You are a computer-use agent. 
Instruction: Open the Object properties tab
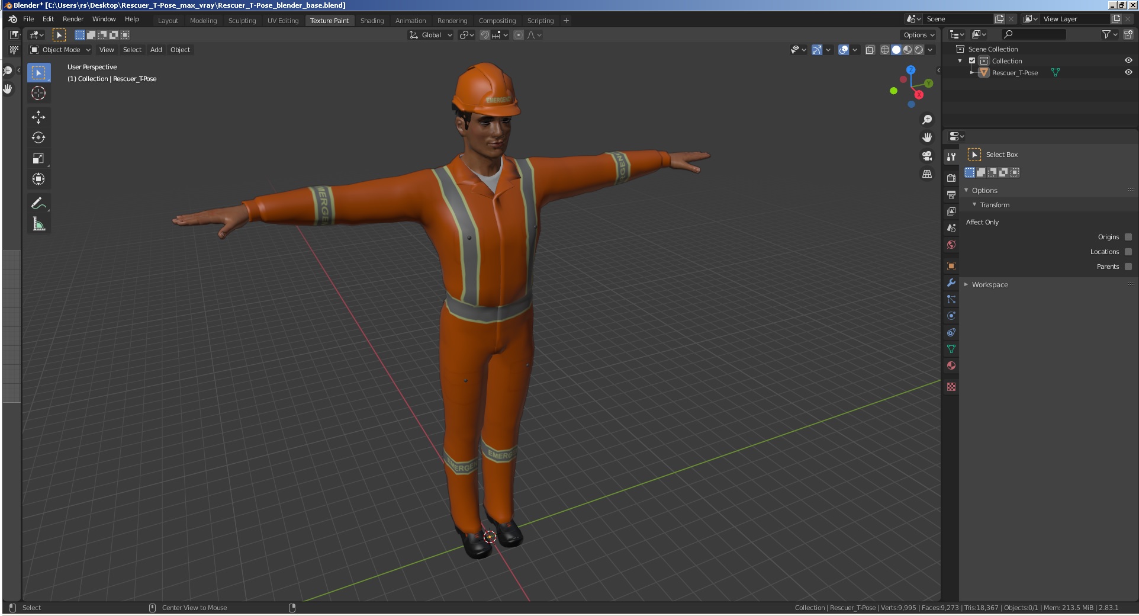click(951, 265)
